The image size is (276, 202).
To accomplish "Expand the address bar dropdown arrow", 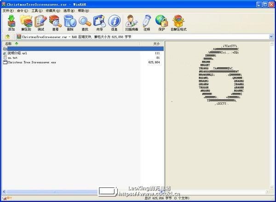I will point(271,37).
